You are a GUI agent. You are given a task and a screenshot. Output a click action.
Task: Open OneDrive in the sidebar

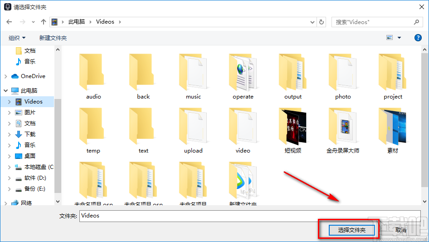[28, 76]
